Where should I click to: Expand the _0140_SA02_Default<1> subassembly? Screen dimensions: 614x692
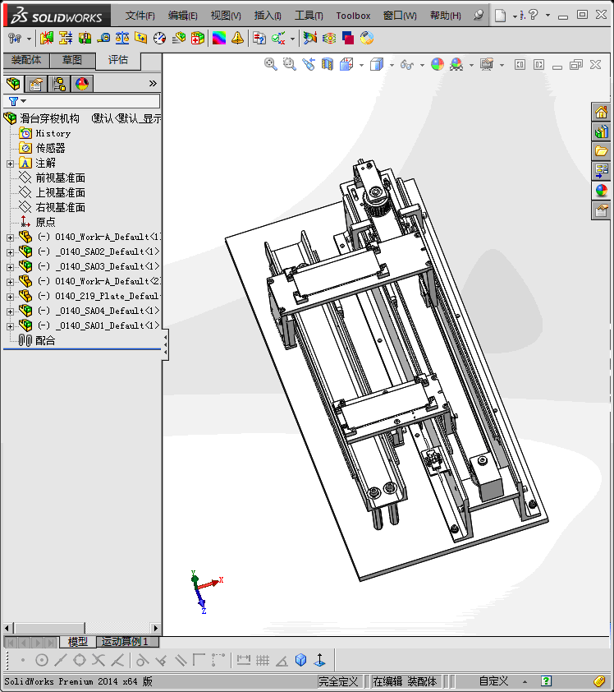[x=10, y=252]
